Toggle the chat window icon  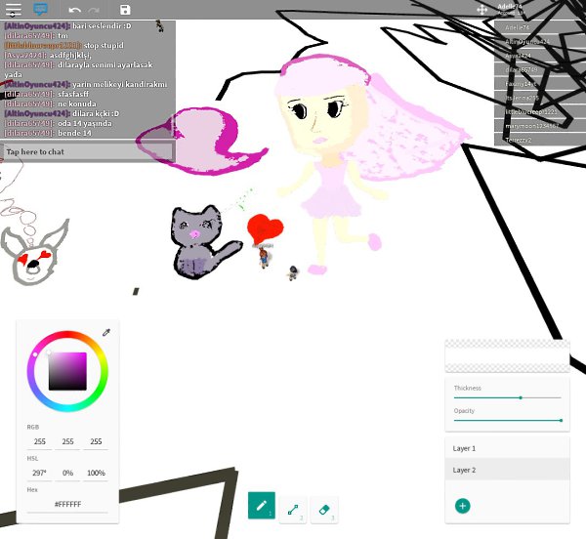tap(41, 9)
